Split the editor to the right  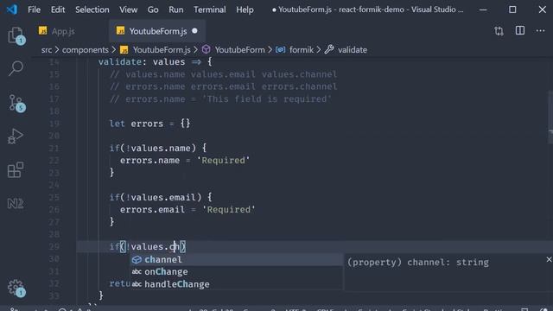pyautogui.click(x=520, y=31)
